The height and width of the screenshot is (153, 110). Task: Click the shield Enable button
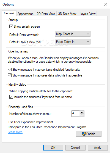[89, 134]
